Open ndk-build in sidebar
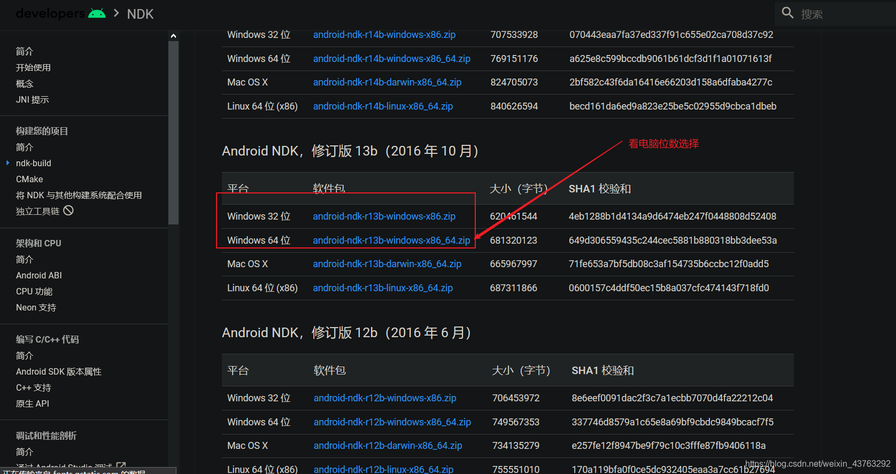 (x=34, y=163)
